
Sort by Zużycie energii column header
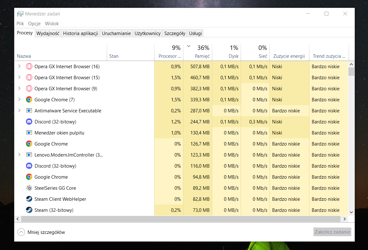pos(289,52)
